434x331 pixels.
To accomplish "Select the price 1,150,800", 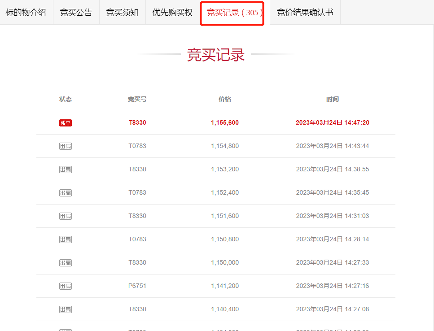I will coord(225,239).
